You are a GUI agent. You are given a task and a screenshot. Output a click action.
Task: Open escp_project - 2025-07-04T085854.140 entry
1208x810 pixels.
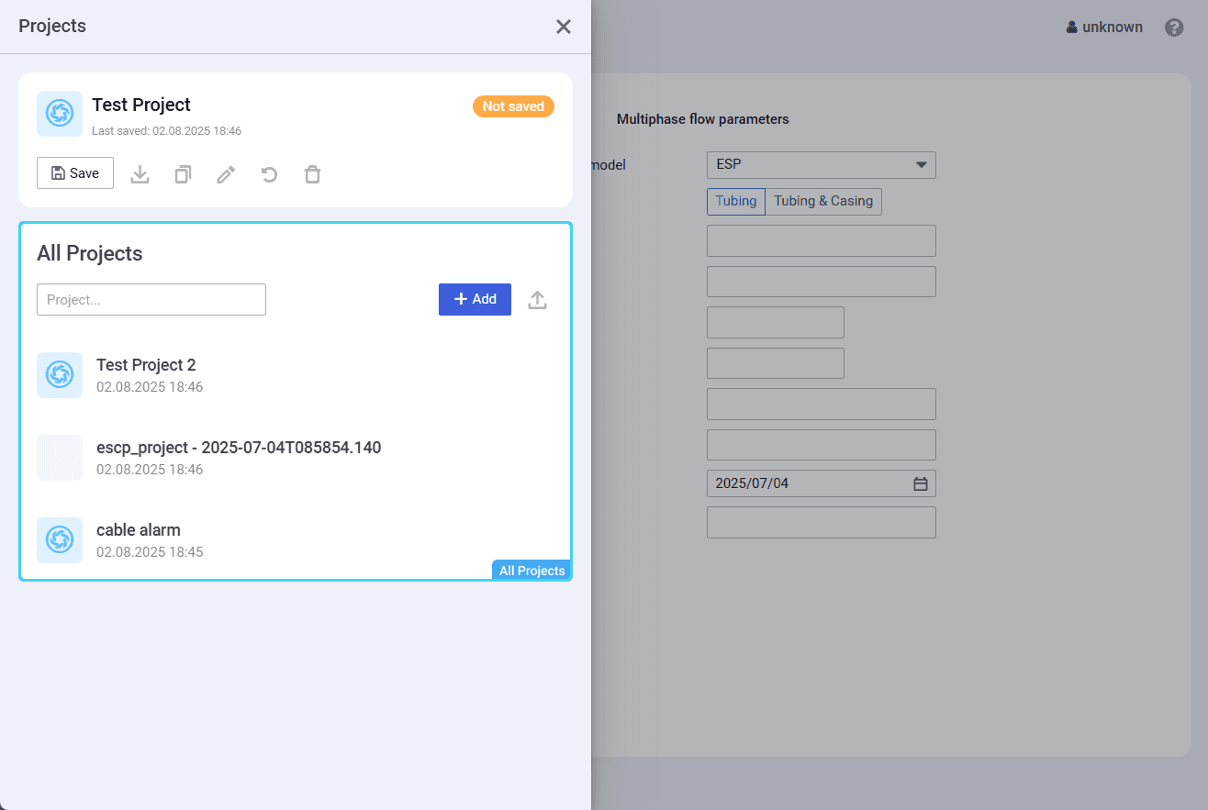pyautogui.click(x=239, y=448)
